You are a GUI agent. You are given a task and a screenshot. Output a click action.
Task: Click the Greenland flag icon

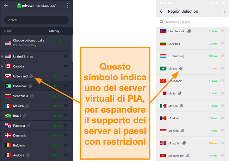(8, 76)
